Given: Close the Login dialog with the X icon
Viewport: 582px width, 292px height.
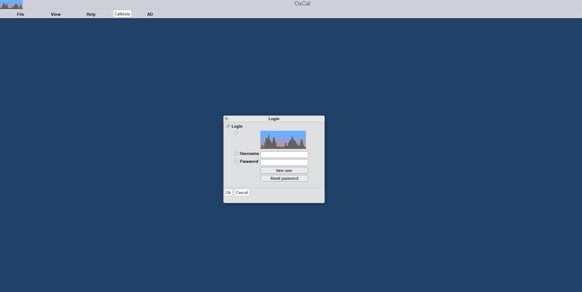Looking at the screenshot, I should coord(226,119).
